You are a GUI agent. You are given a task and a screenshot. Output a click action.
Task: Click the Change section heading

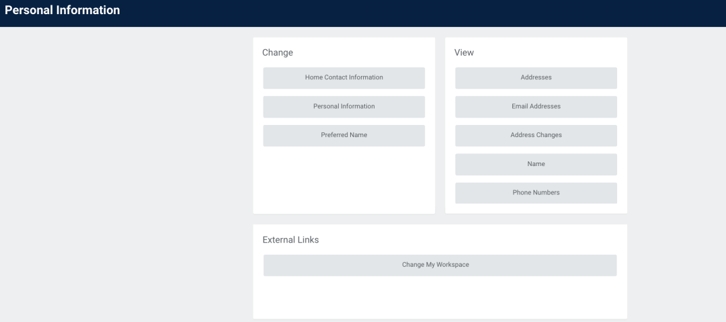pos(278,52)
